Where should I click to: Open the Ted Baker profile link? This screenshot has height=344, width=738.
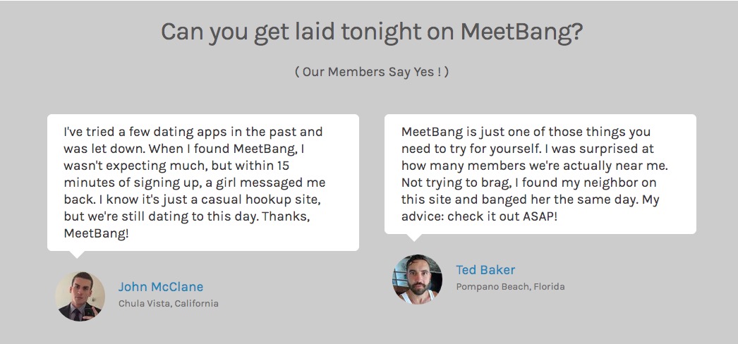coord(485,270)
